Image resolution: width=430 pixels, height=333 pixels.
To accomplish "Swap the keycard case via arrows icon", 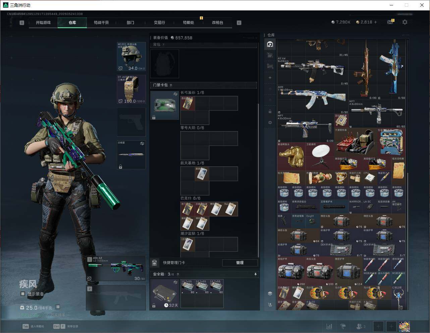I will click(175, 94).
